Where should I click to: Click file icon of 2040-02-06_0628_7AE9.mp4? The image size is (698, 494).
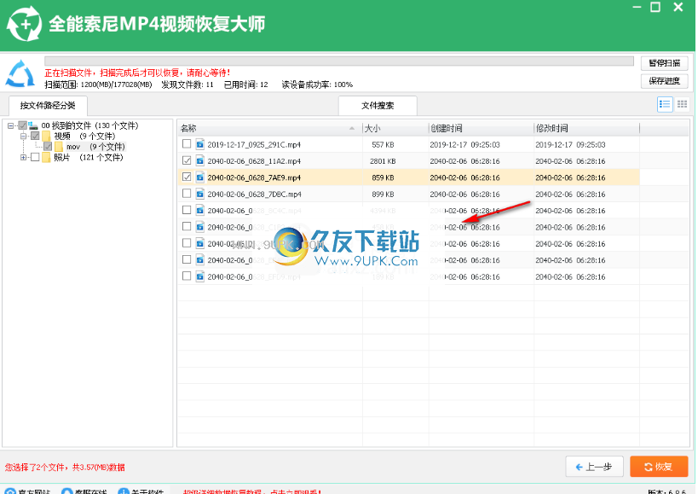click(200, 177)
